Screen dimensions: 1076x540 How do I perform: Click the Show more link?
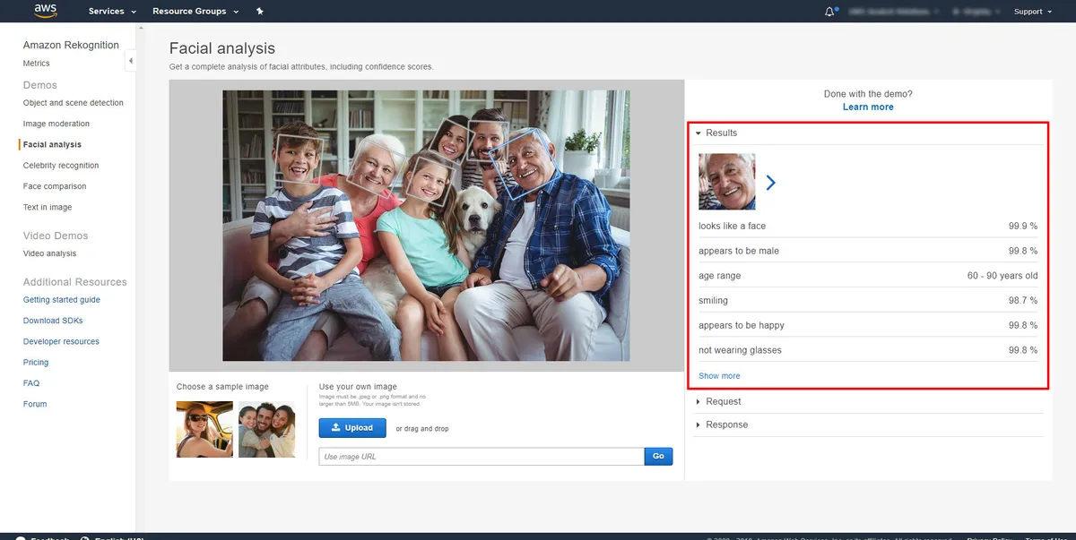coord(719,376)
